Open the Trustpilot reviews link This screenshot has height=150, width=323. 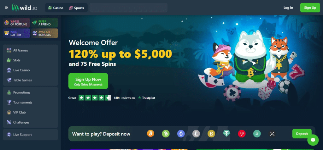pos(146,98)
